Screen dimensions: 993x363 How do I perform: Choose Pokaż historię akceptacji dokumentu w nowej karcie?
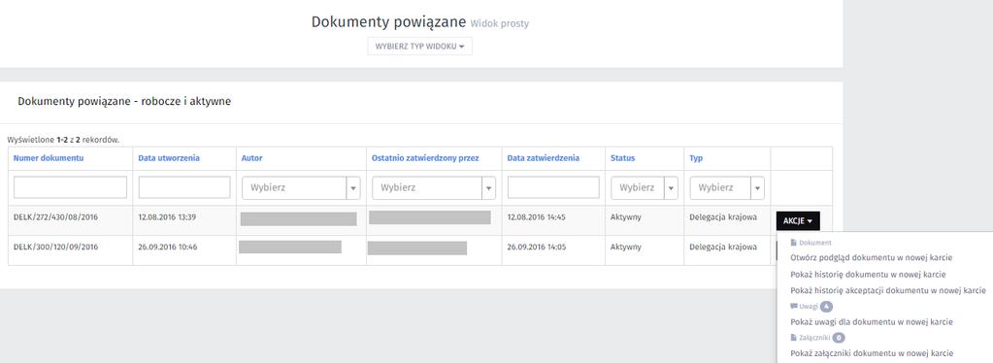click(888, 291)
